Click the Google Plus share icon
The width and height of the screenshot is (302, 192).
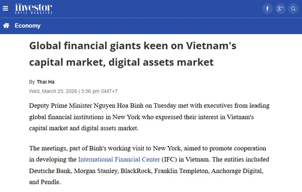point(280,9)
